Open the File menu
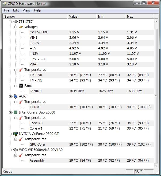161x176 pixels. tap(7, 10)
